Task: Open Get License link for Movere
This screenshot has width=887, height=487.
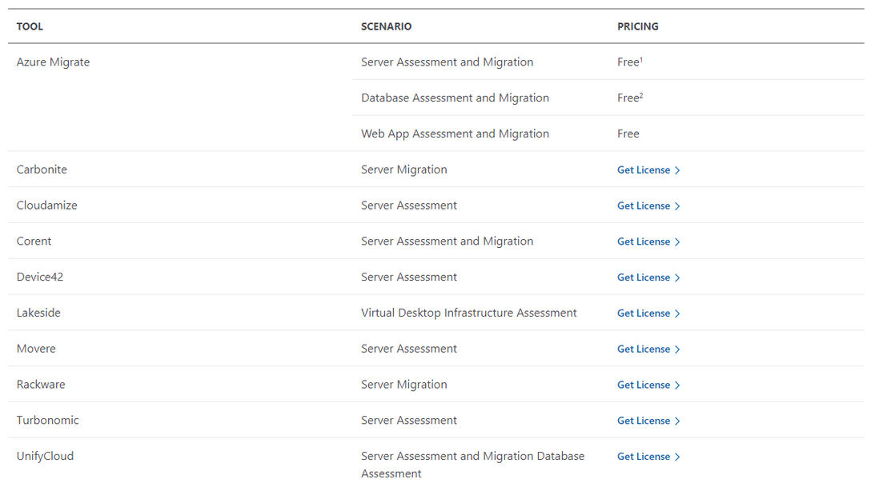Action: pyautogui.click(x=648, y=349)
